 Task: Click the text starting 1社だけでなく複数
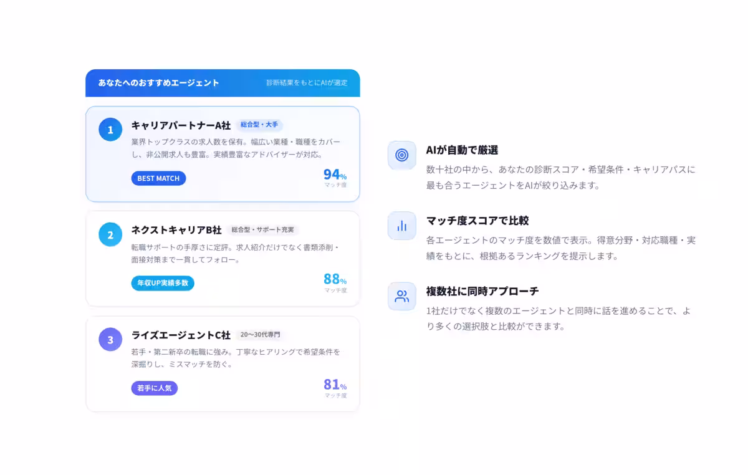click(559, 319)
